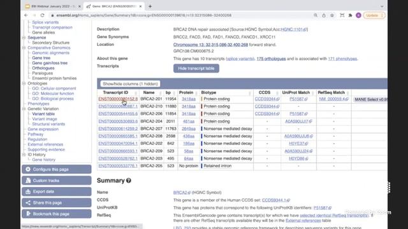The height and width of the screenshot is (229, 408).
Task: Click the share icon in address bar
Action: [x=324, y=15]
